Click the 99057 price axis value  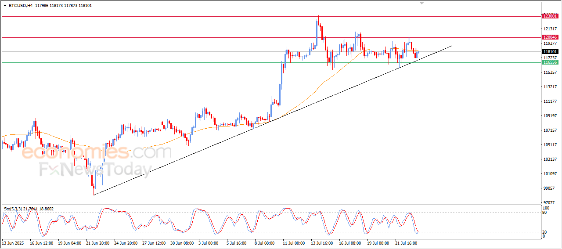[x=549, y=188]
